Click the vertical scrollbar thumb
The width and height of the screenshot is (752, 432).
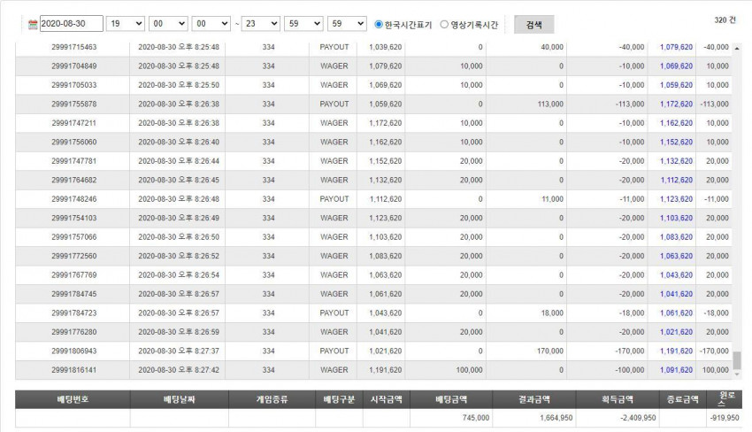coord(737,360)
